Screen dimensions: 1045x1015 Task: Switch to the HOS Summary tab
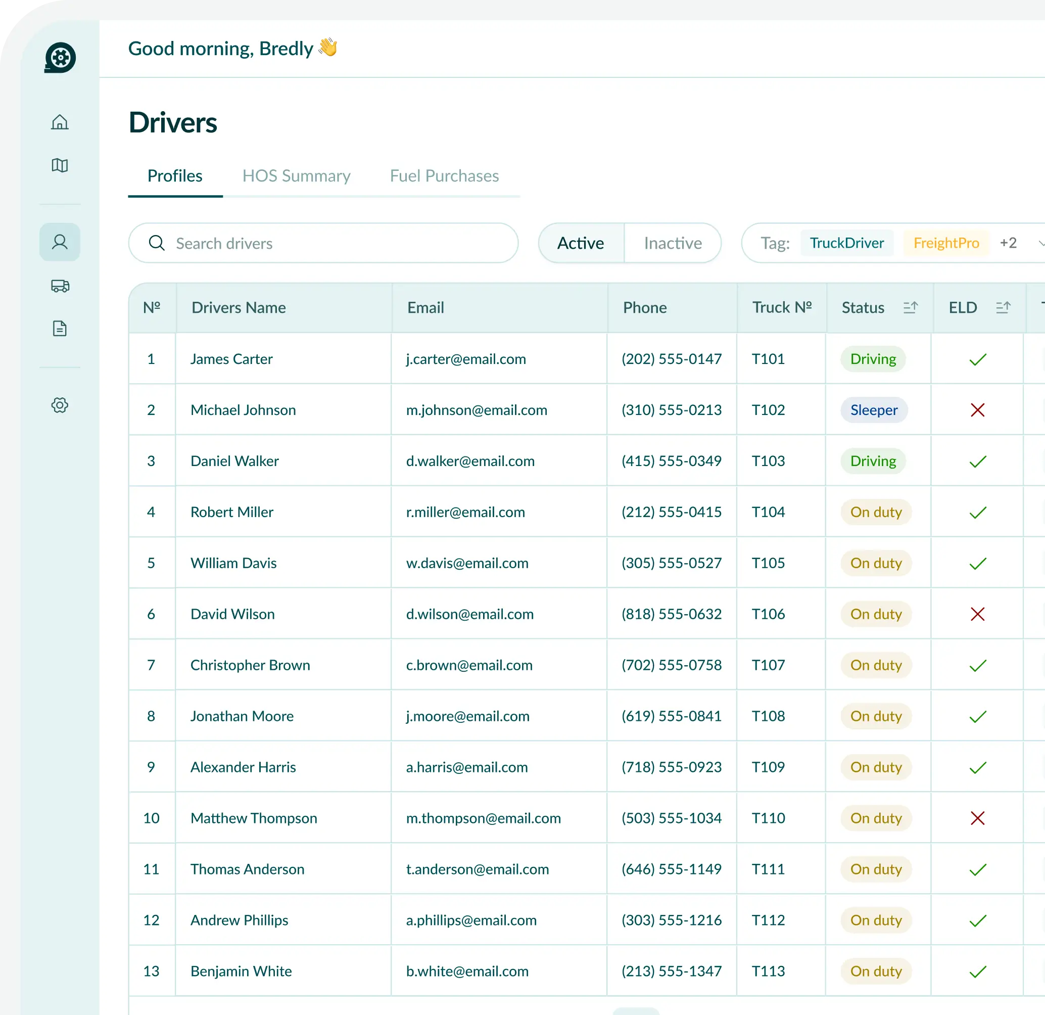297,176
